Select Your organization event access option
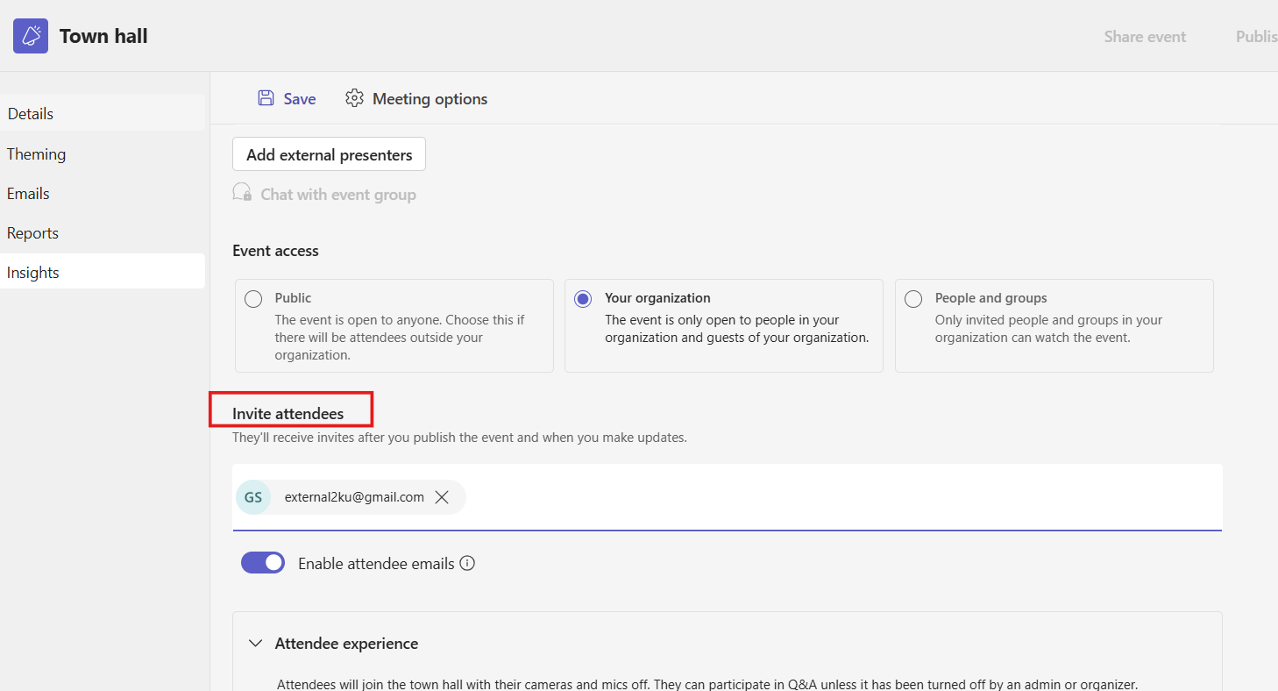The width and height of the screenshot is (1278, 691). [x=583, y=299]
